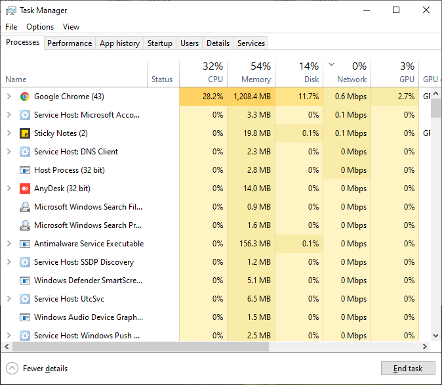This screenshot has height=385, width=442.
Task: Click the horizontal scrollbar right arrow
Action: click(x=425, y=347)
